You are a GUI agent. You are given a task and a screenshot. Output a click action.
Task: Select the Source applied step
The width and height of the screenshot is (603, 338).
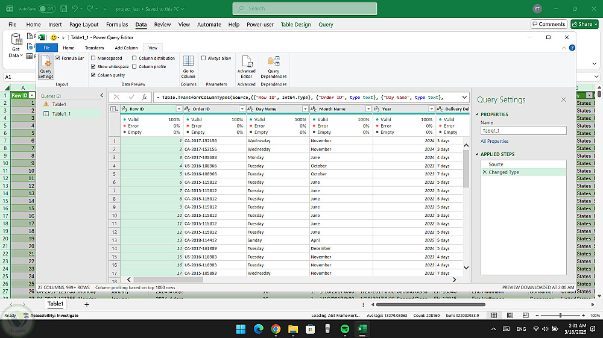pyautogui.click(x=496, y=164)
